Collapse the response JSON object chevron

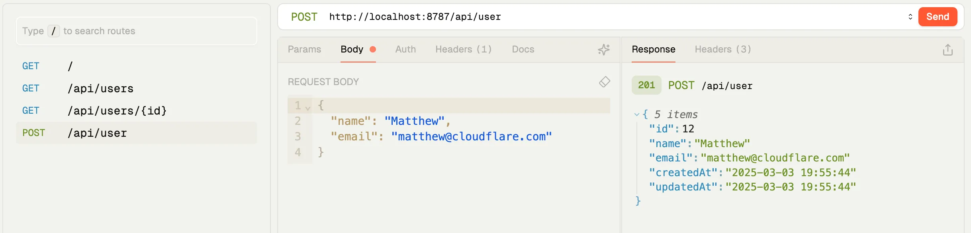[x=636, y=115]
